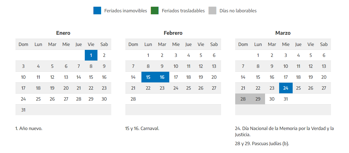Click the Marzo month heading
Viewport: 349px width, 153px height.
[283, 33]
